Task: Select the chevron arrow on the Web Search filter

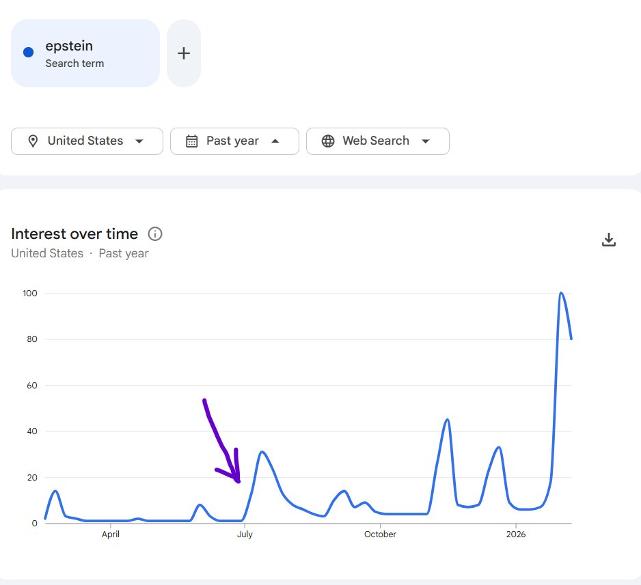Action: [x=426, y=141]
